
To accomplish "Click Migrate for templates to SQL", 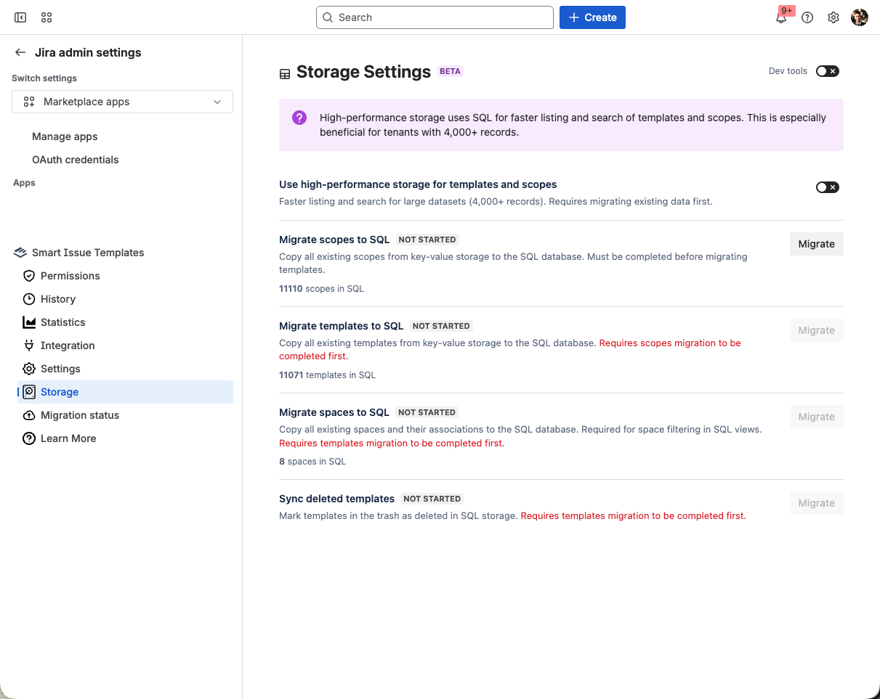I will pyautogui.click(x=816, y=330).
